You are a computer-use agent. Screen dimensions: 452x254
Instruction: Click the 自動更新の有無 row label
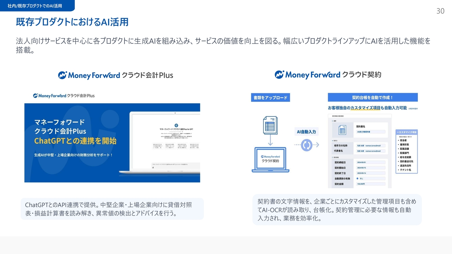tap(343, 179)
